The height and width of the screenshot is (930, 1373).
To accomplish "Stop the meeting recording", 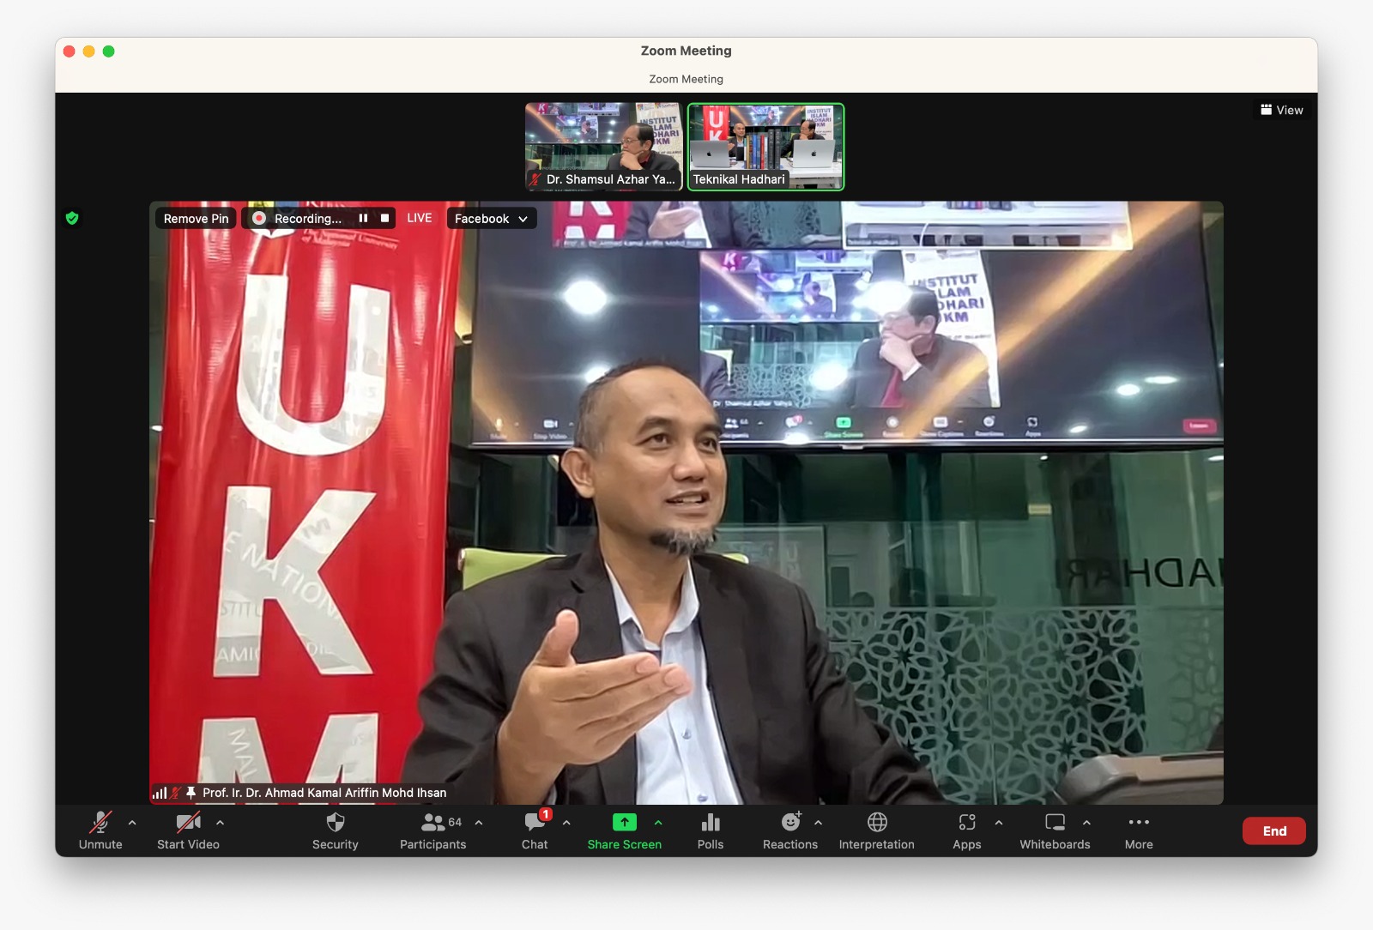I will [x=384, y=218].
